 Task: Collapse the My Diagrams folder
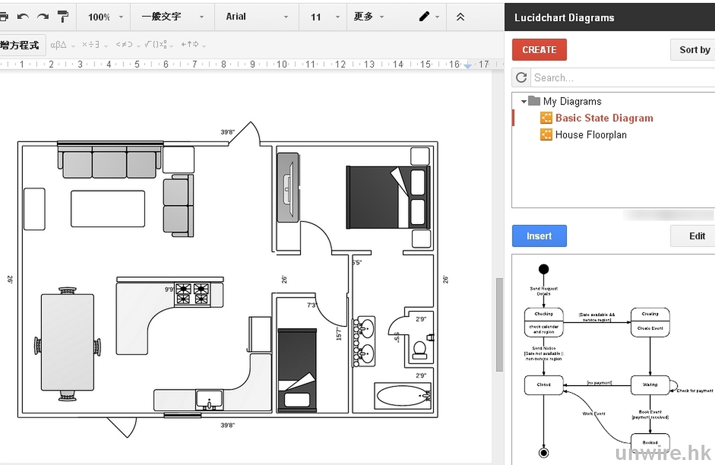pyautogui.click(x=524, y=102)
